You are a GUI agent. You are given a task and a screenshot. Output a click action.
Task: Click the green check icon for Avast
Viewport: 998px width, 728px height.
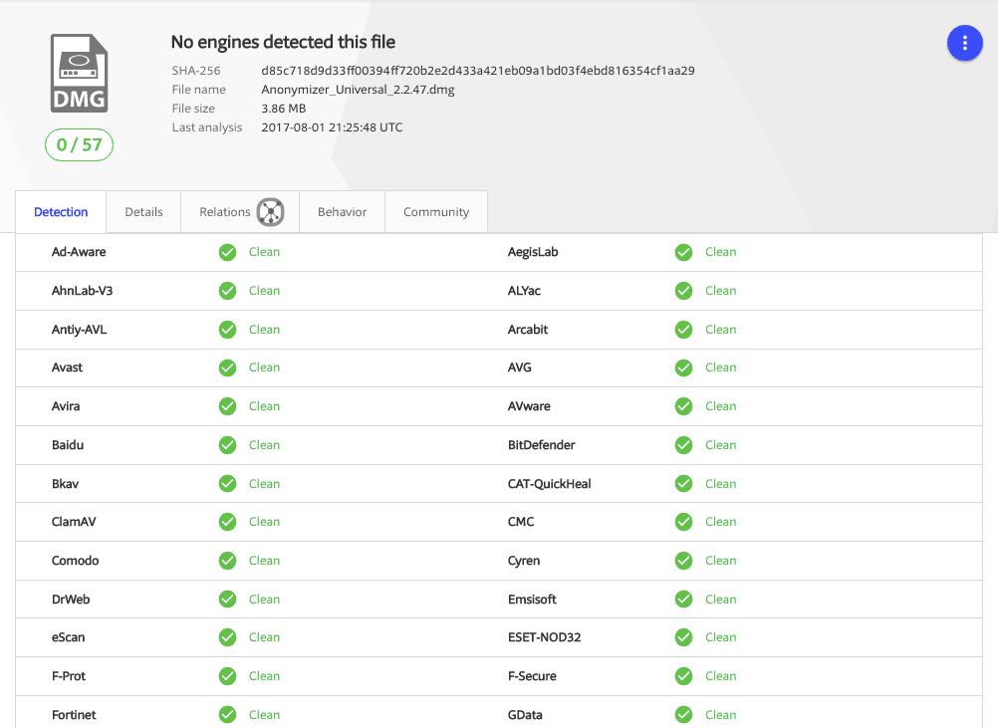(227, 367)
